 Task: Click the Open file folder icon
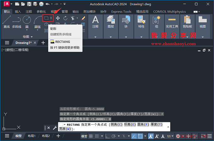pyautogui.click(x=23, y=4)
